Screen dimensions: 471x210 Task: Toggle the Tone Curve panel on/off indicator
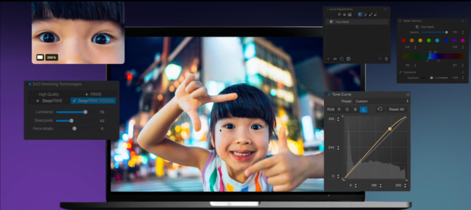329,94
